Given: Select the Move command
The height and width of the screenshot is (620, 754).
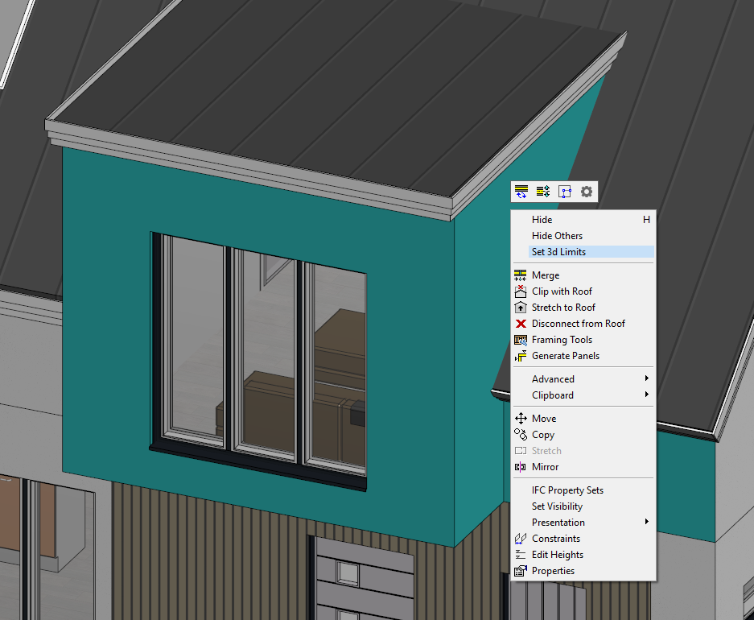Looking at the screenshot, I should pos(544,419).
